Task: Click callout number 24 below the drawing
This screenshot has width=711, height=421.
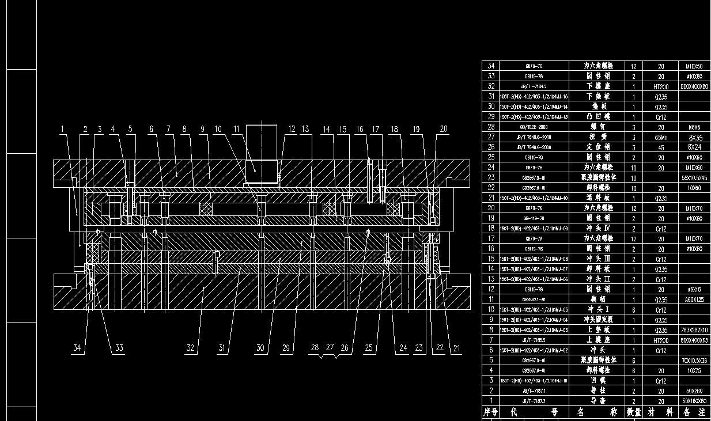Action: 403,347
